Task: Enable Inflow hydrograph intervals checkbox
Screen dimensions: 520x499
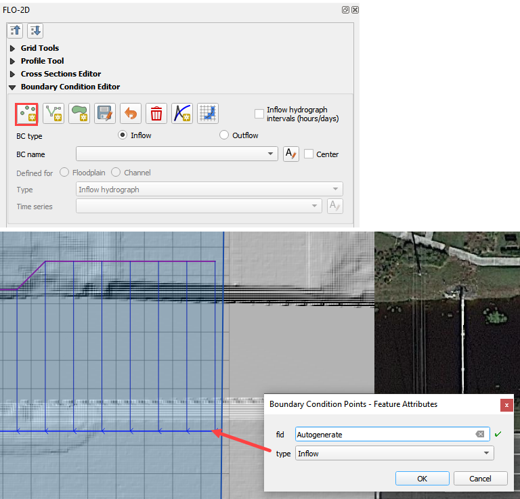Action: click(x=259, y=114)
